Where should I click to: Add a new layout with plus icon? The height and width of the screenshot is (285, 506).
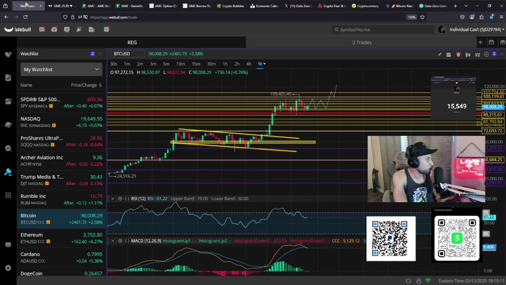click(x=480, y=42)
